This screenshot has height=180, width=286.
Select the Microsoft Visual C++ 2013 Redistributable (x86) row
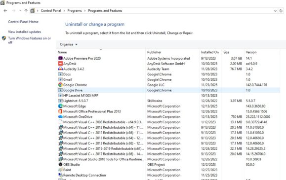coord(169,143)
